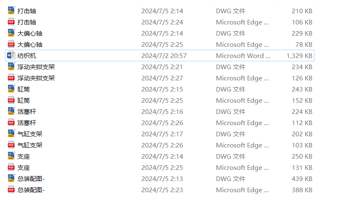The image size is (341, 198).
Task: Click the DWG icon for 气缸支架
Action: pyautogui.click(x=11, y=133)
